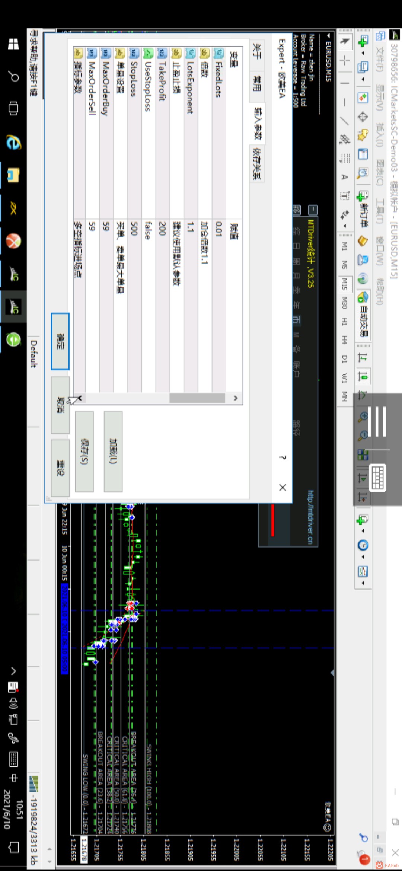This screenshot has width=402, height=871.
Task: Toggle chart shift
Action: (363, 497)
